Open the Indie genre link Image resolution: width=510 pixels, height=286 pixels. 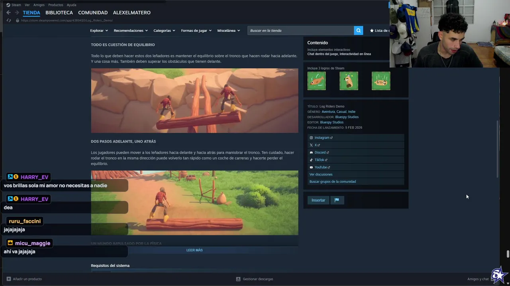tap(351, 112)
